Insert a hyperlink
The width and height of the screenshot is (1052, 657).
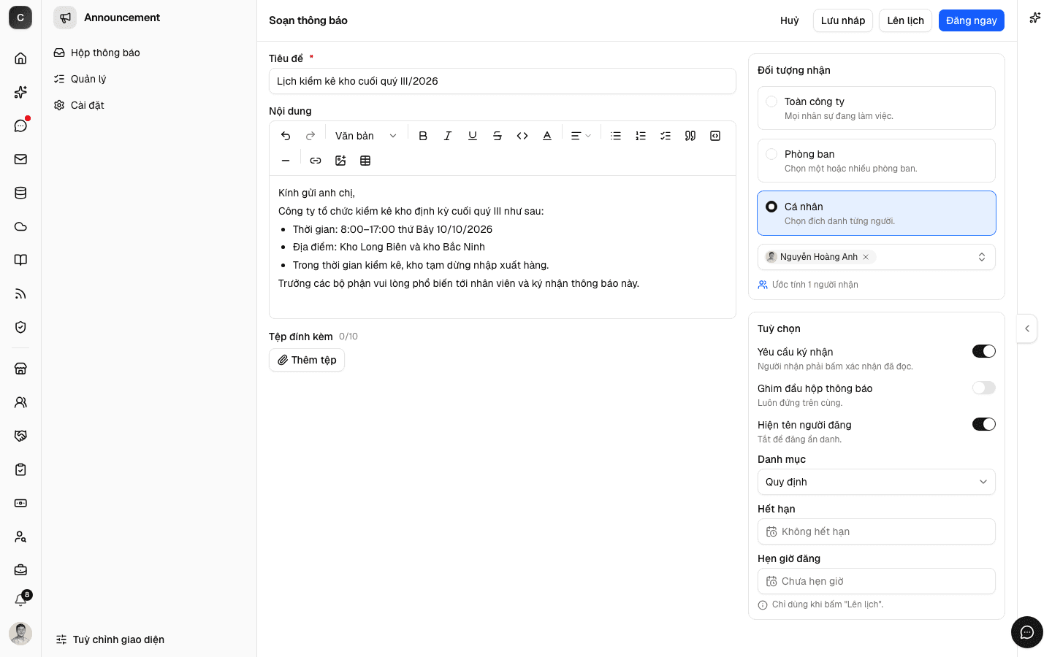[316, 161]
